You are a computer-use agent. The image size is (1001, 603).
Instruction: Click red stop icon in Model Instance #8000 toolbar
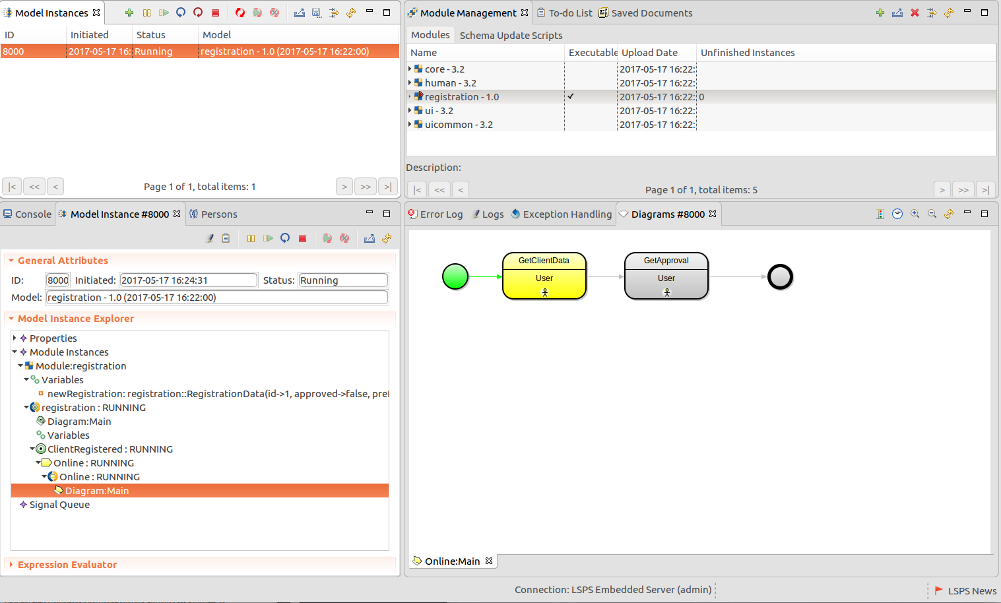(x=302, y=238)
